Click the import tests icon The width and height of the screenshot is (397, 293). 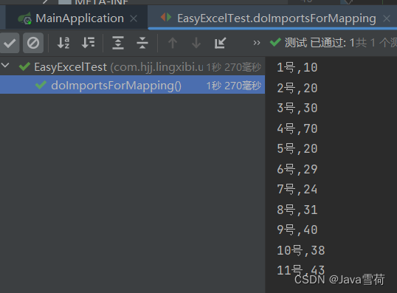pyautogui.click(x=220, y=43)
